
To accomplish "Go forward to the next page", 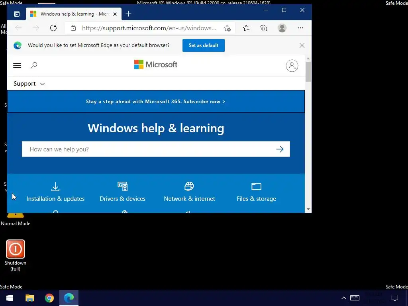I will [x=36, y=28].
